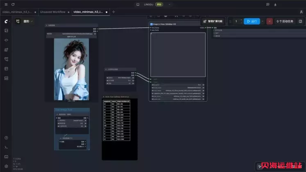Open the node library sidebar icon
The width and height of the screenshot is (306, 172).
pos(6,49)
